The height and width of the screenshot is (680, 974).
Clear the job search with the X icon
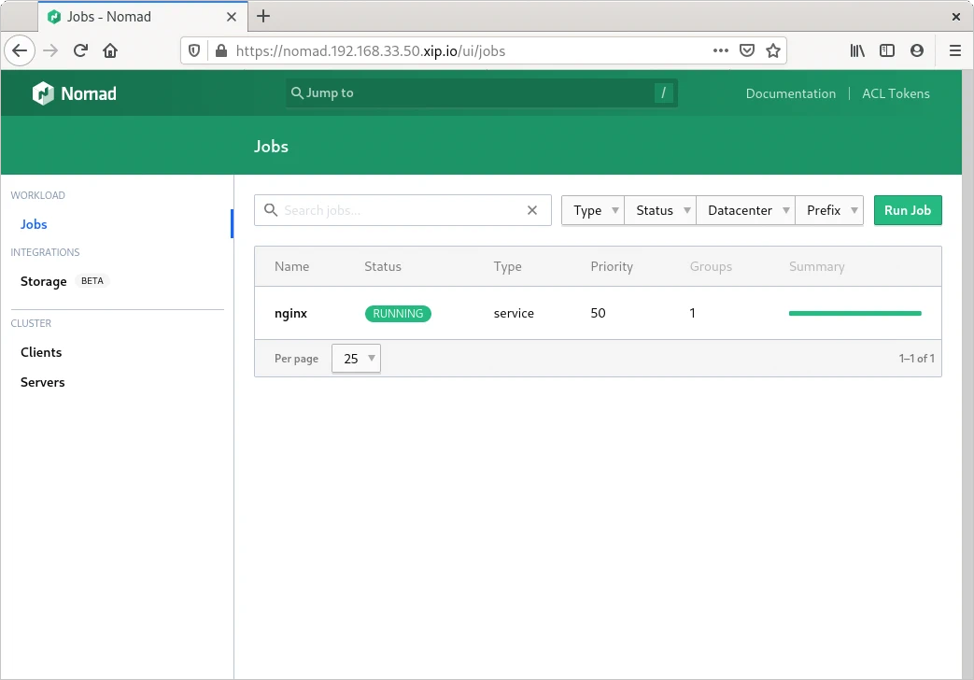(532, 210)
